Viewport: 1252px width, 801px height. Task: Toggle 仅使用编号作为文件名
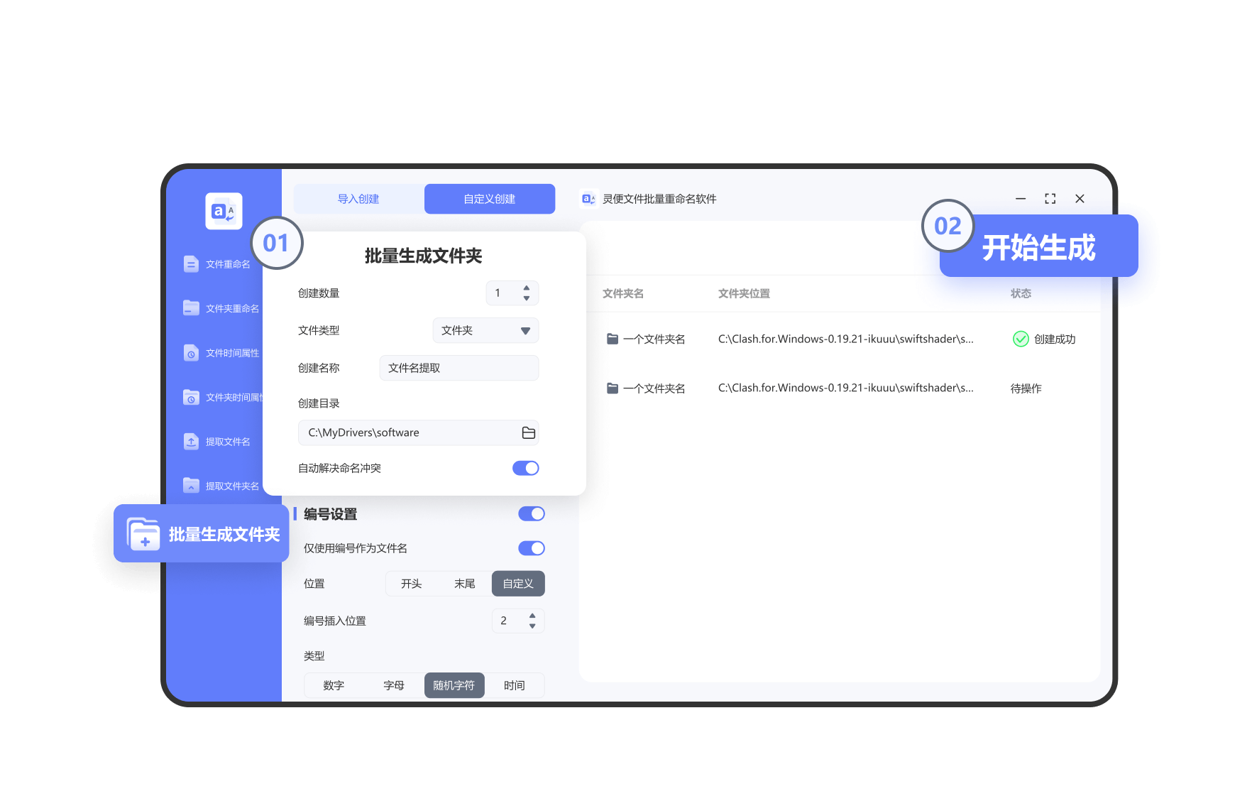coord(531,547)
